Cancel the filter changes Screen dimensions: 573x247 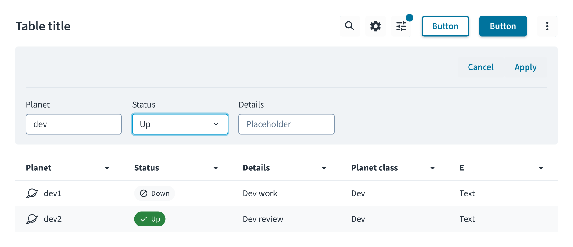pyautogui.click(x=480, y=67)
